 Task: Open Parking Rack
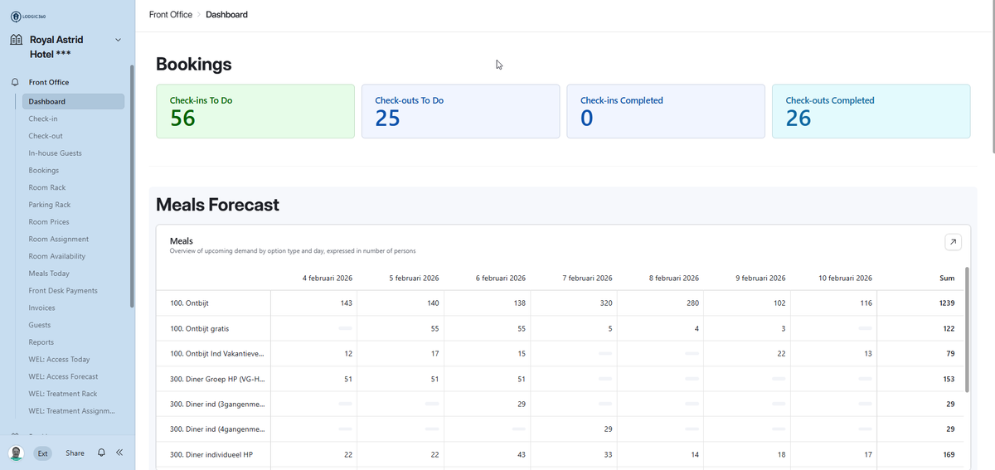[50, 205]
